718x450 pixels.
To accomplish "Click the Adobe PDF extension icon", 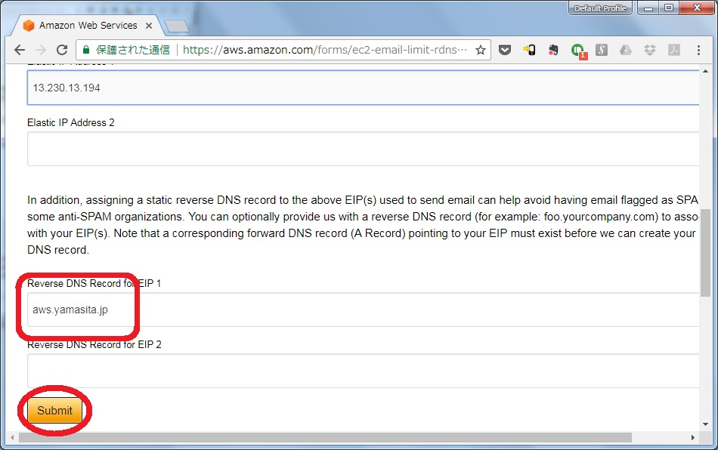I will (674, 50).
